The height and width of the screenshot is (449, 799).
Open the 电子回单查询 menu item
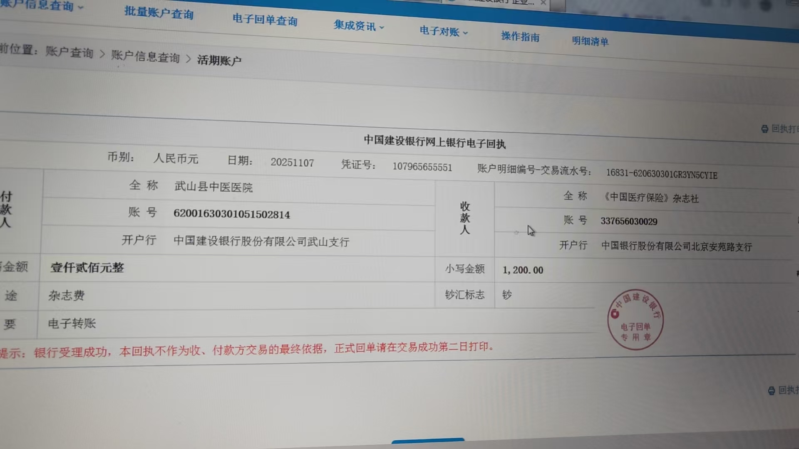(x=265, y=20)
